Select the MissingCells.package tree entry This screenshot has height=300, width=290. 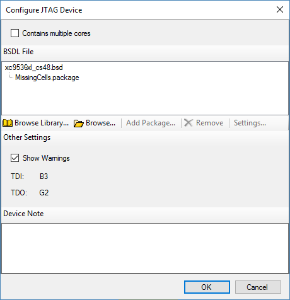click(47, 78)
